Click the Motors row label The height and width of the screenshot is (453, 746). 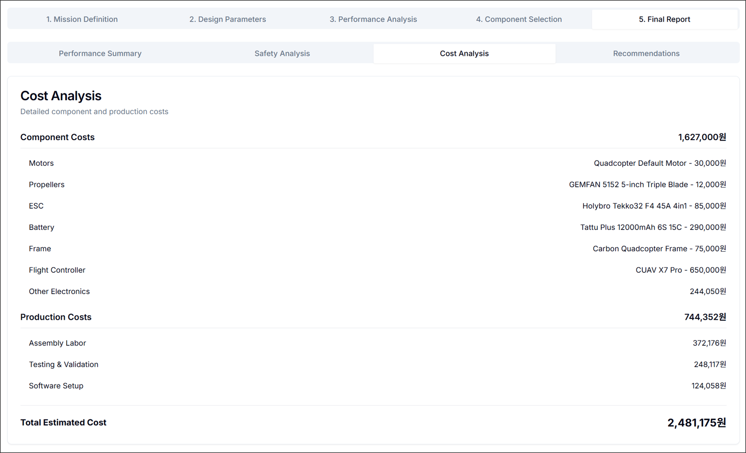point(41,163)
